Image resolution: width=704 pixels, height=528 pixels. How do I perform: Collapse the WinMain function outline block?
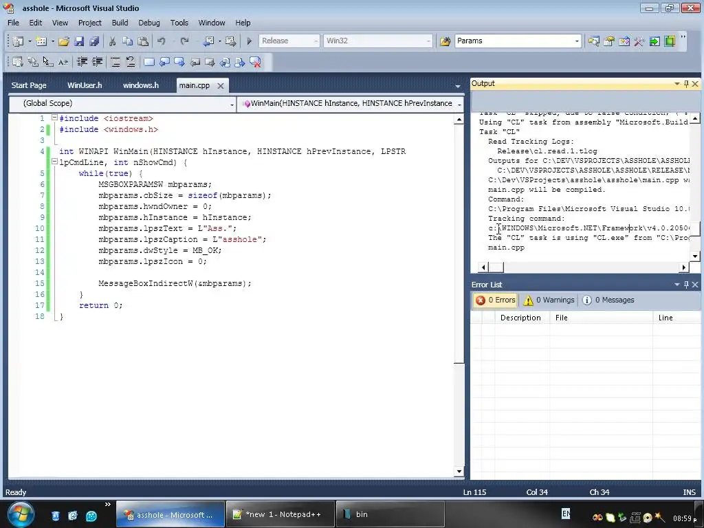coord(54,162)
